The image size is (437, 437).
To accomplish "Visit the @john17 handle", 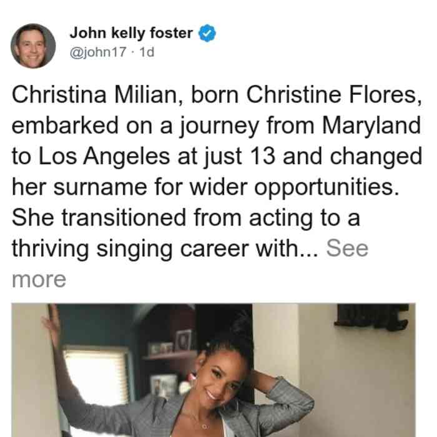I will coord(98,52).
